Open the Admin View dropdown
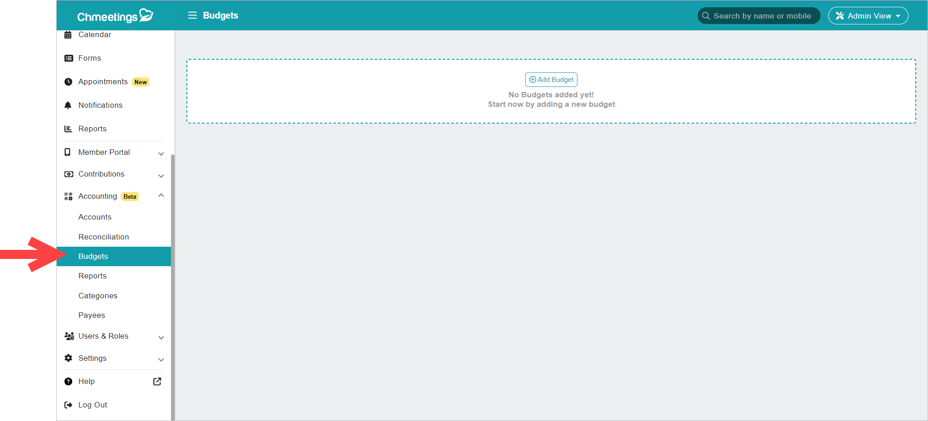This screenshot has height=421, width=928. (868, 16)
